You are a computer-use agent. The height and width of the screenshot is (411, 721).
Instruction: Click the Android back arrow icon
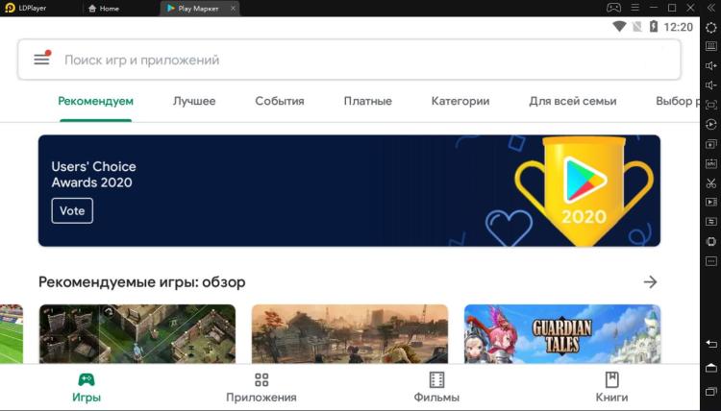[710, 344]
